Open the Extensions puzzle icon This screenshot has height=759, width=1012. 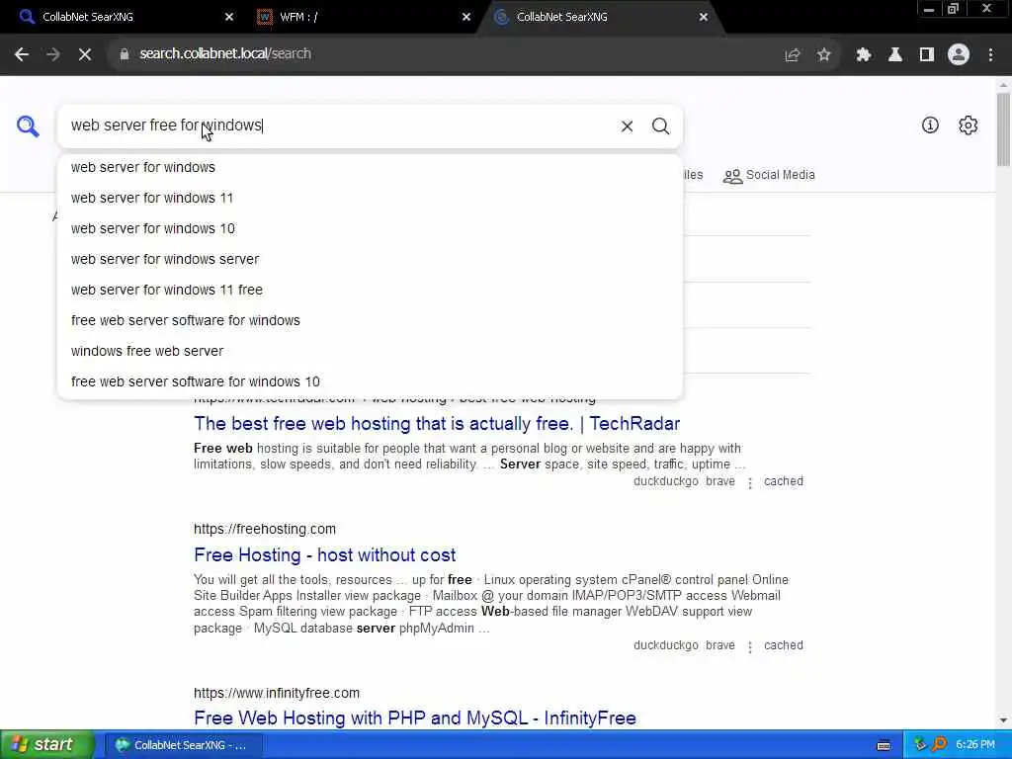tap(864, 55)
